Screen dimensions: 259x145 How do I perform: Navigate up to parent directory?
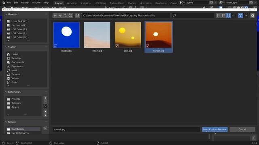tap(65, 15)
